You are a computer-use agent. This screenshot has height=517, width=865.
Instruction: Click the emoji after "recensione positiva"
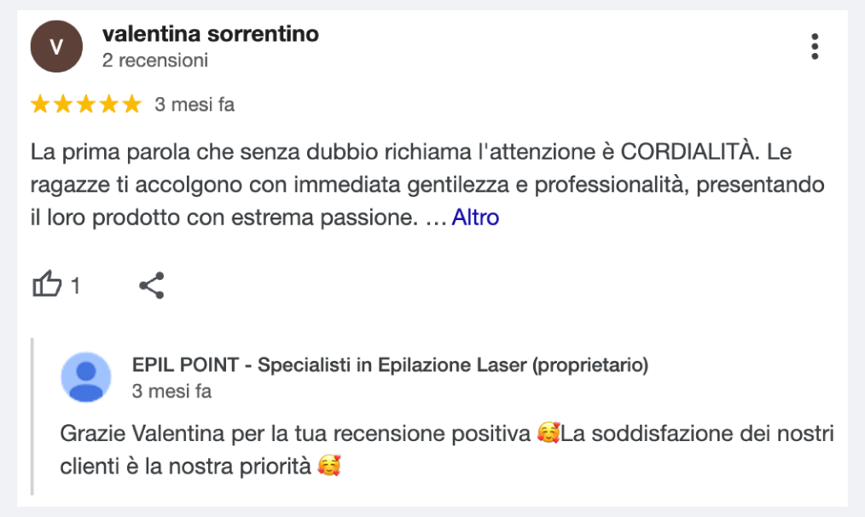(548, 434)
